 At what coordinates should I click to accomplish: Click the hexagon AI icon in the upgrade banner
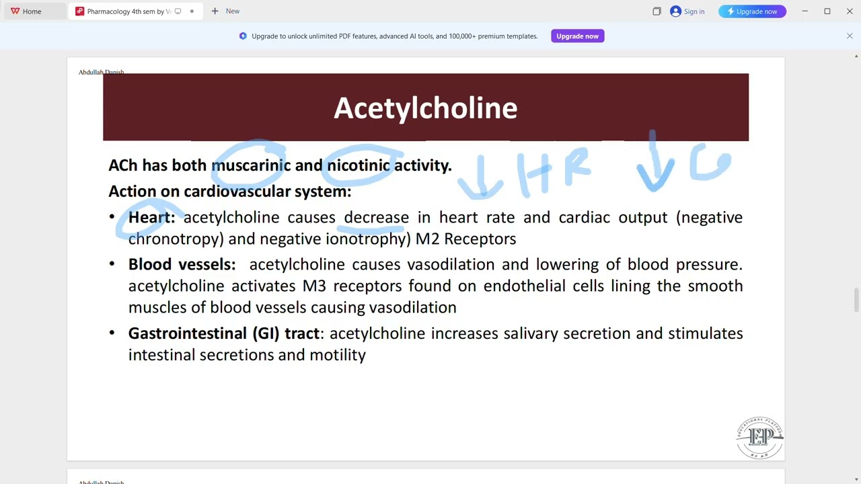coord(243,36)
